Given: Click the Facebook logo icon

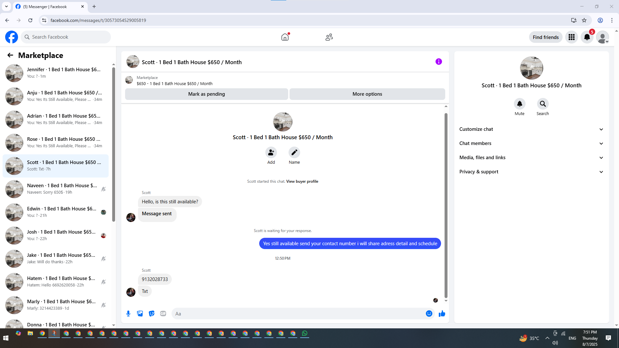Looking at the screenshot, I should pos(12,37).
